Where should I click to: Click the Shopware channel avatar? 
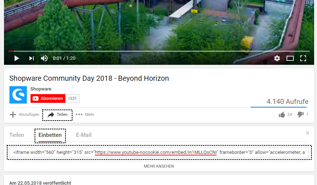[x=18, y=95]
